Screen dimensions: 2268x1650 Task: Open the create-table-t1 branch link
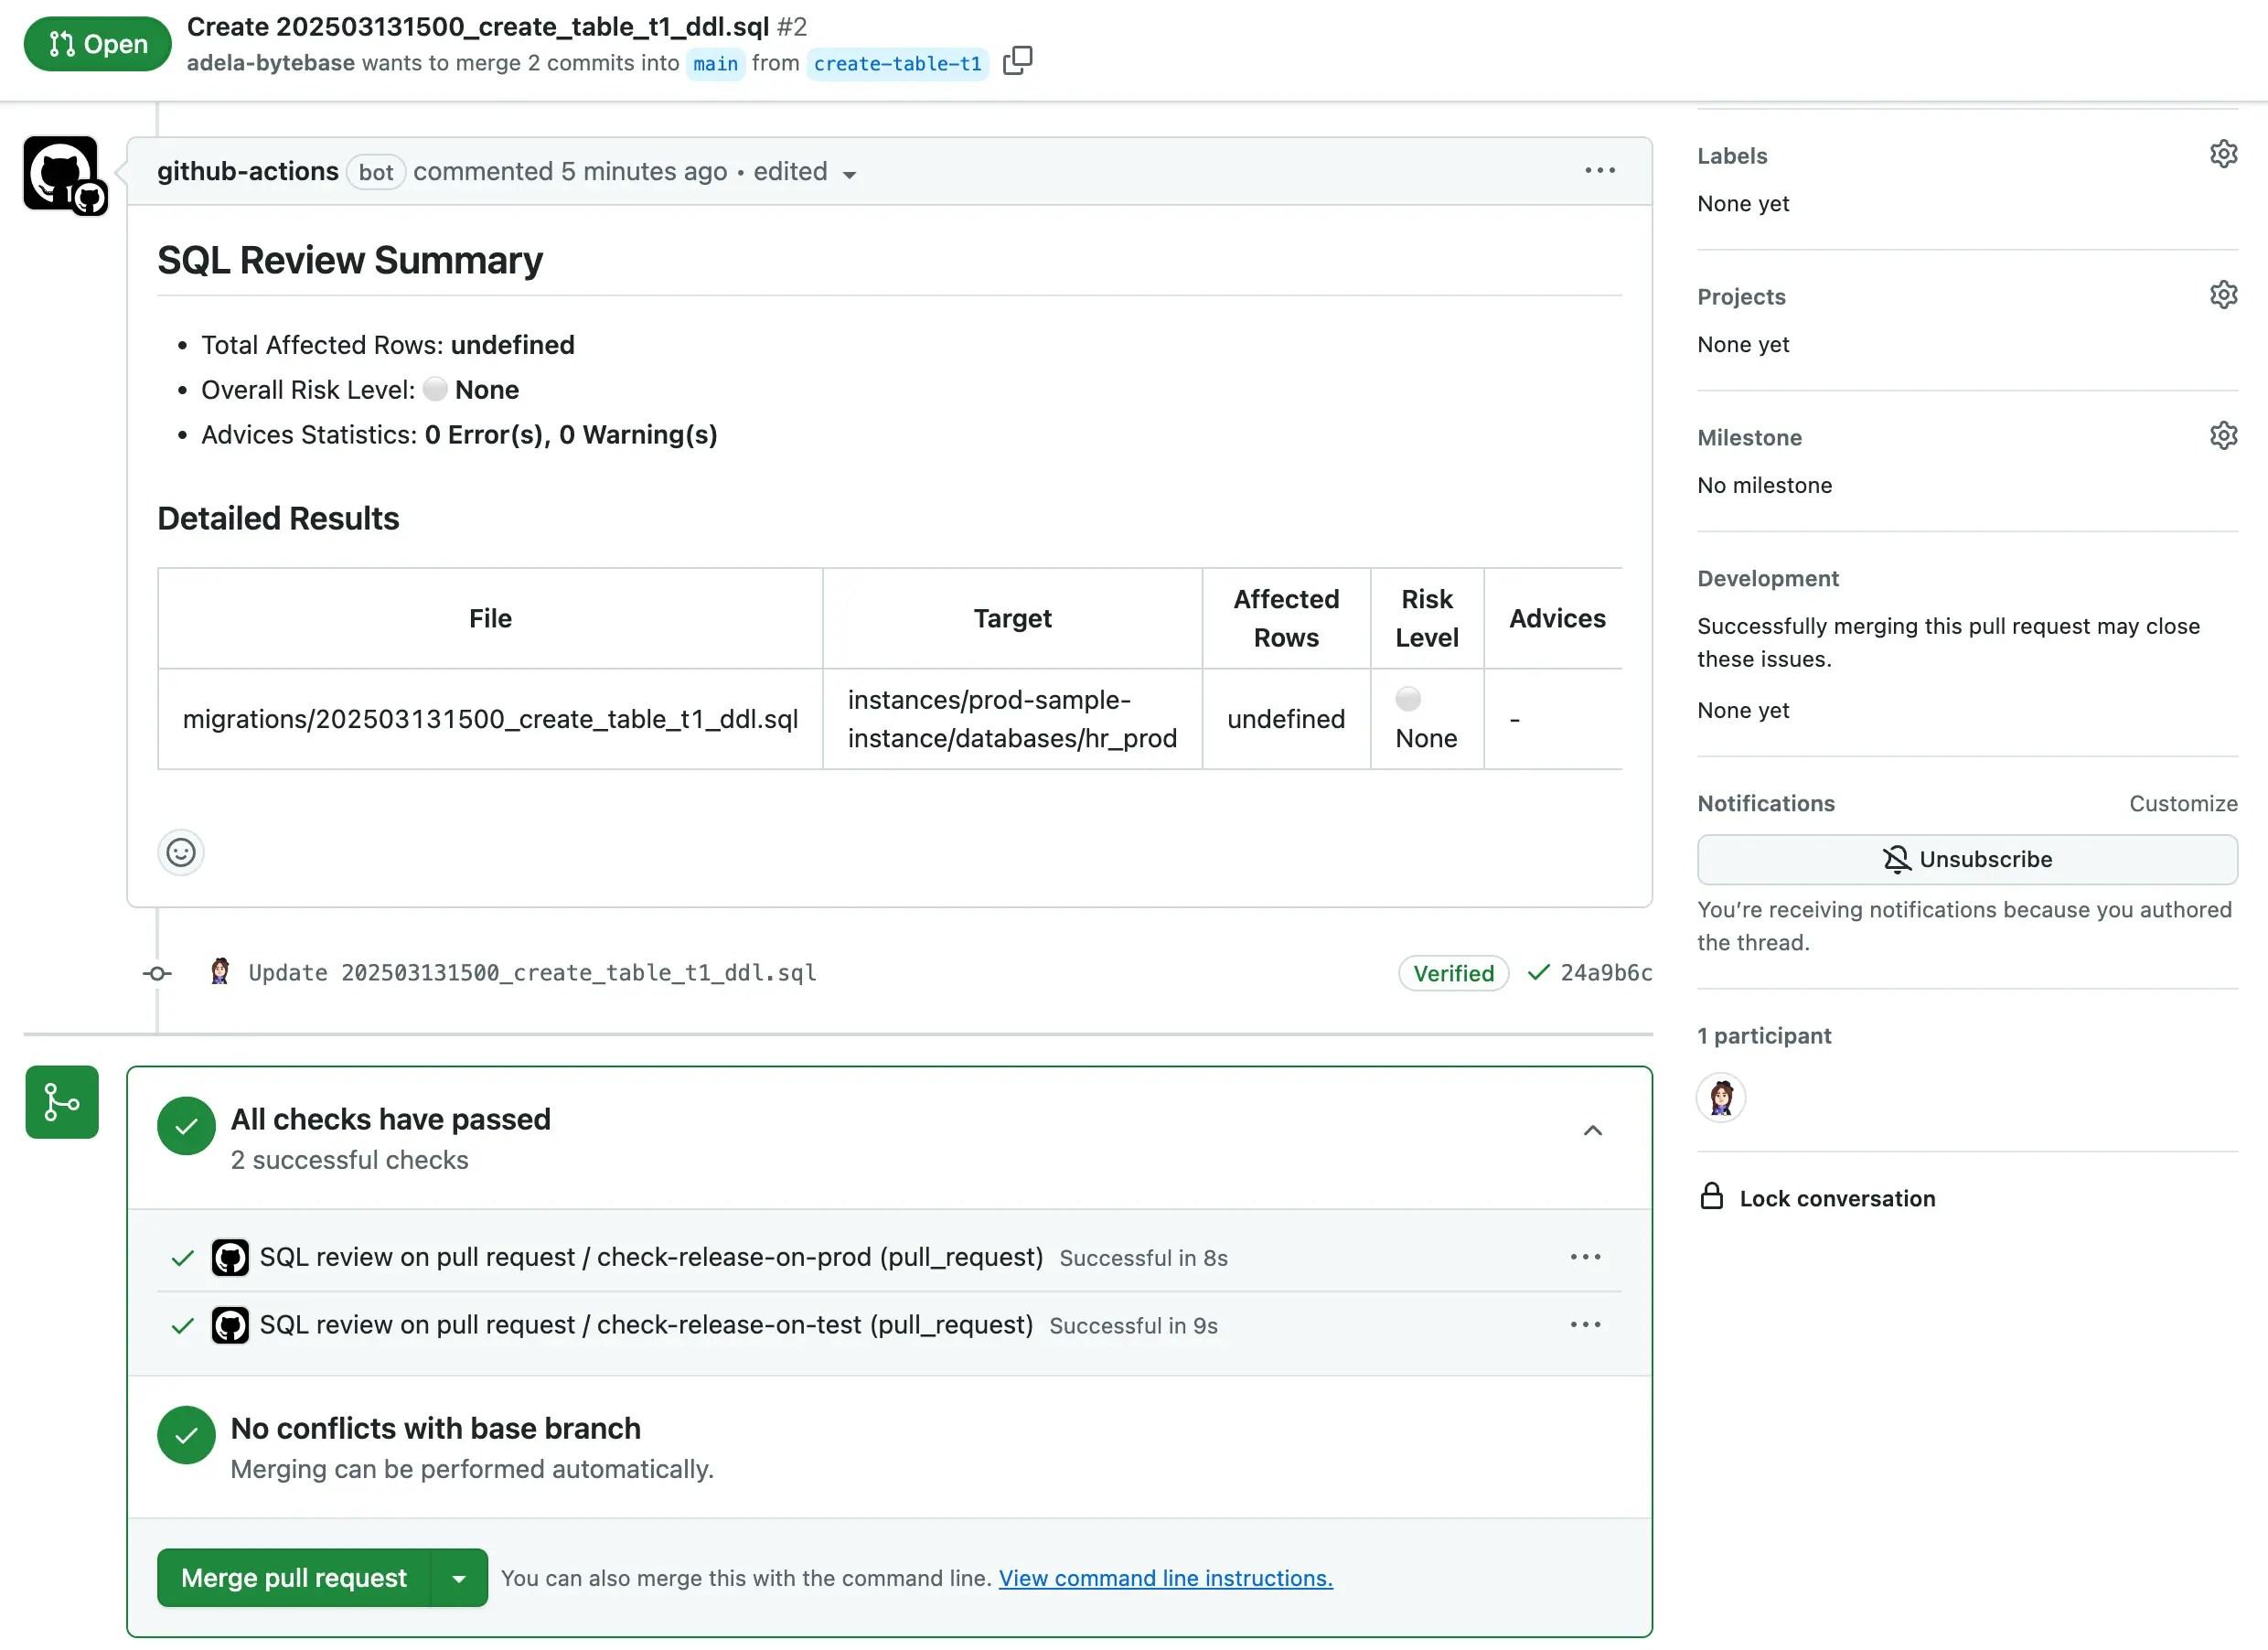897,64
